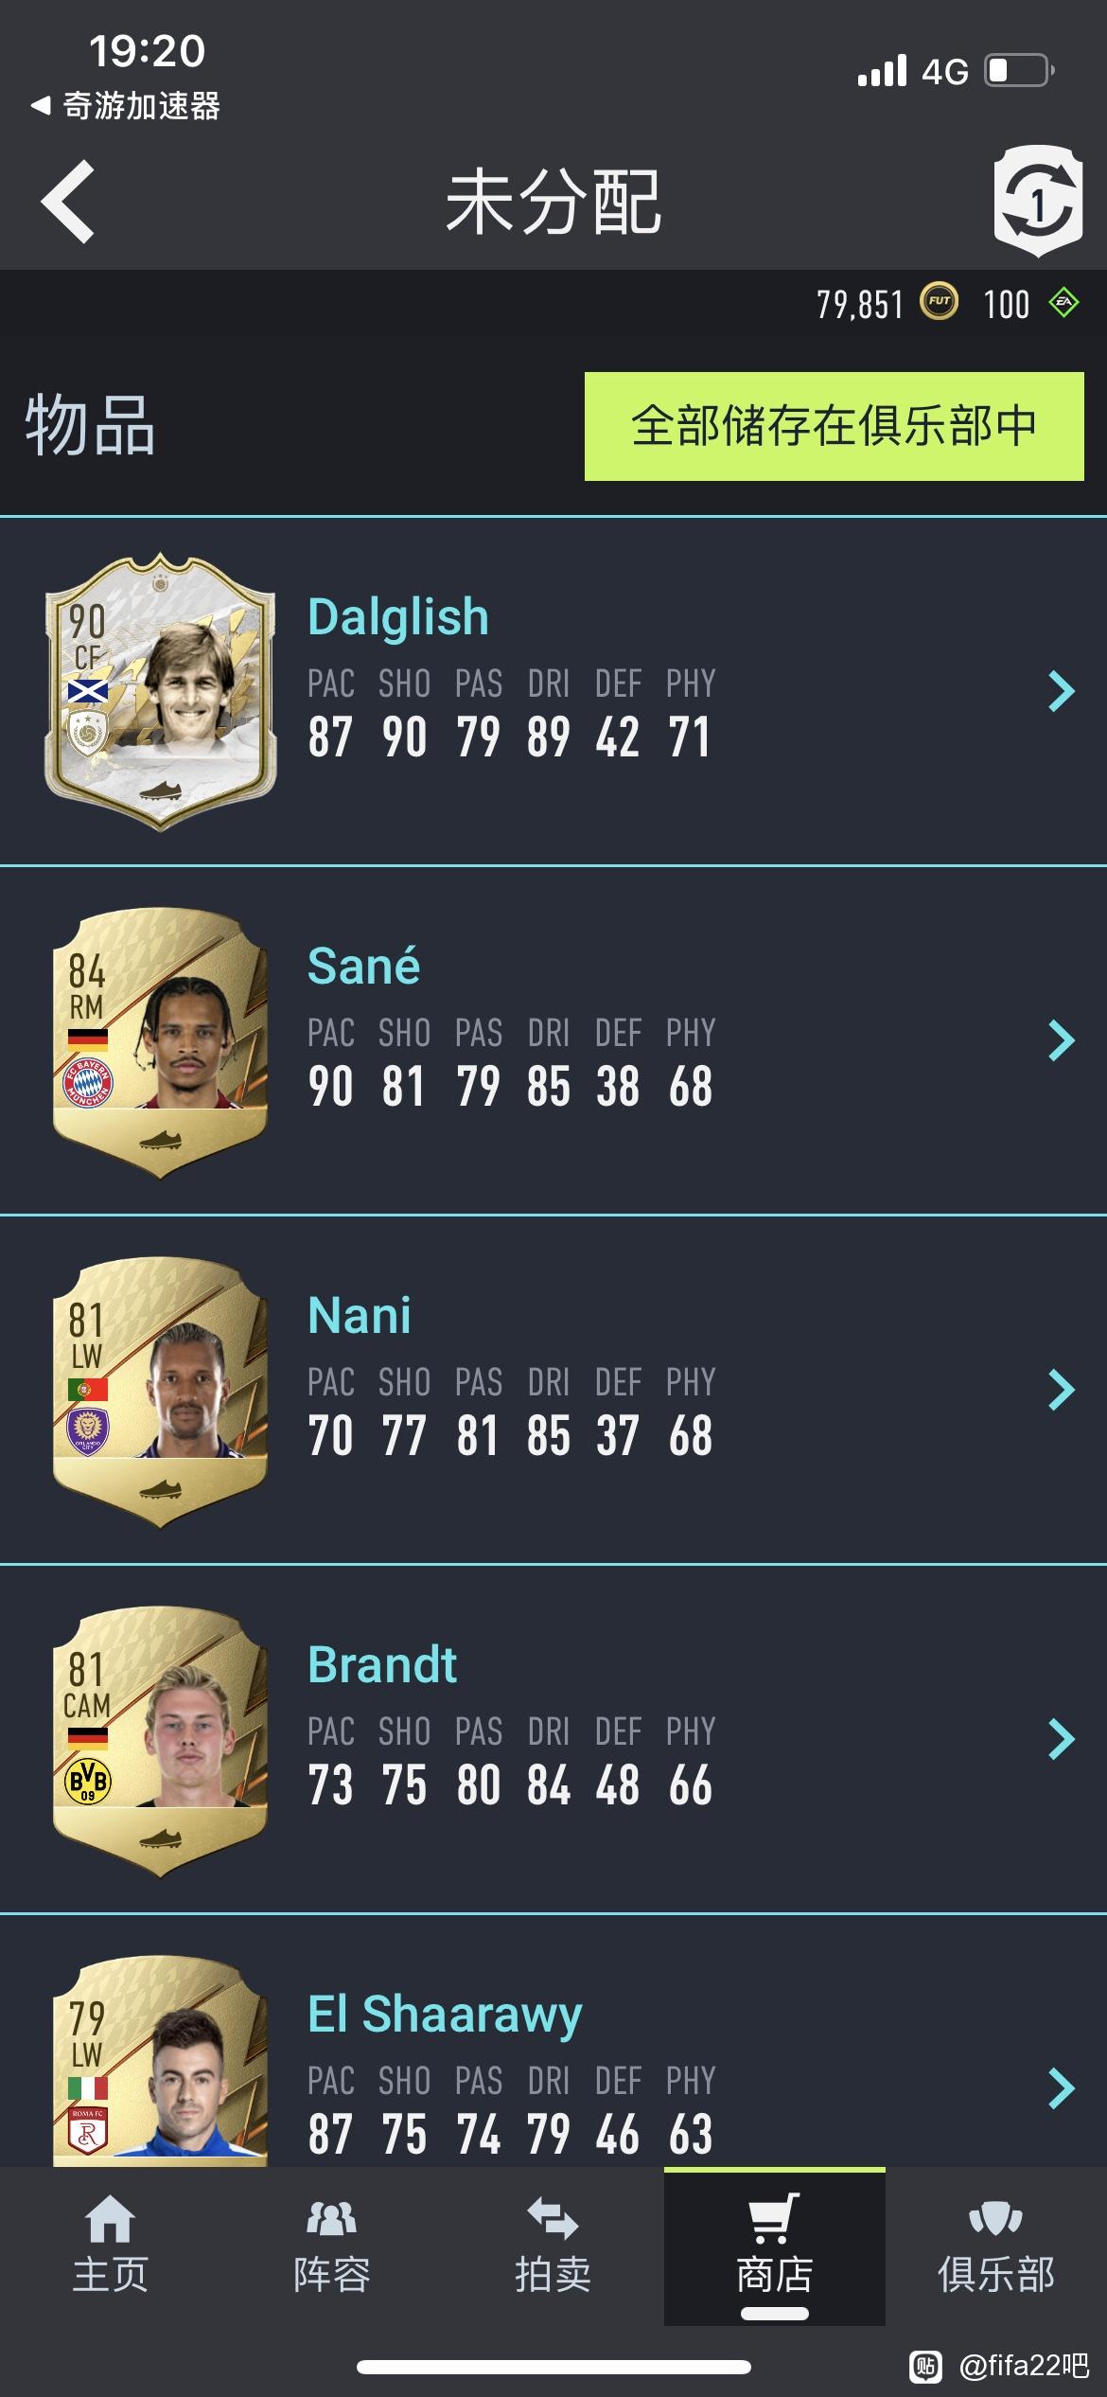Open the home tab house icon

pyautogui.click(x=110, y=2218)
